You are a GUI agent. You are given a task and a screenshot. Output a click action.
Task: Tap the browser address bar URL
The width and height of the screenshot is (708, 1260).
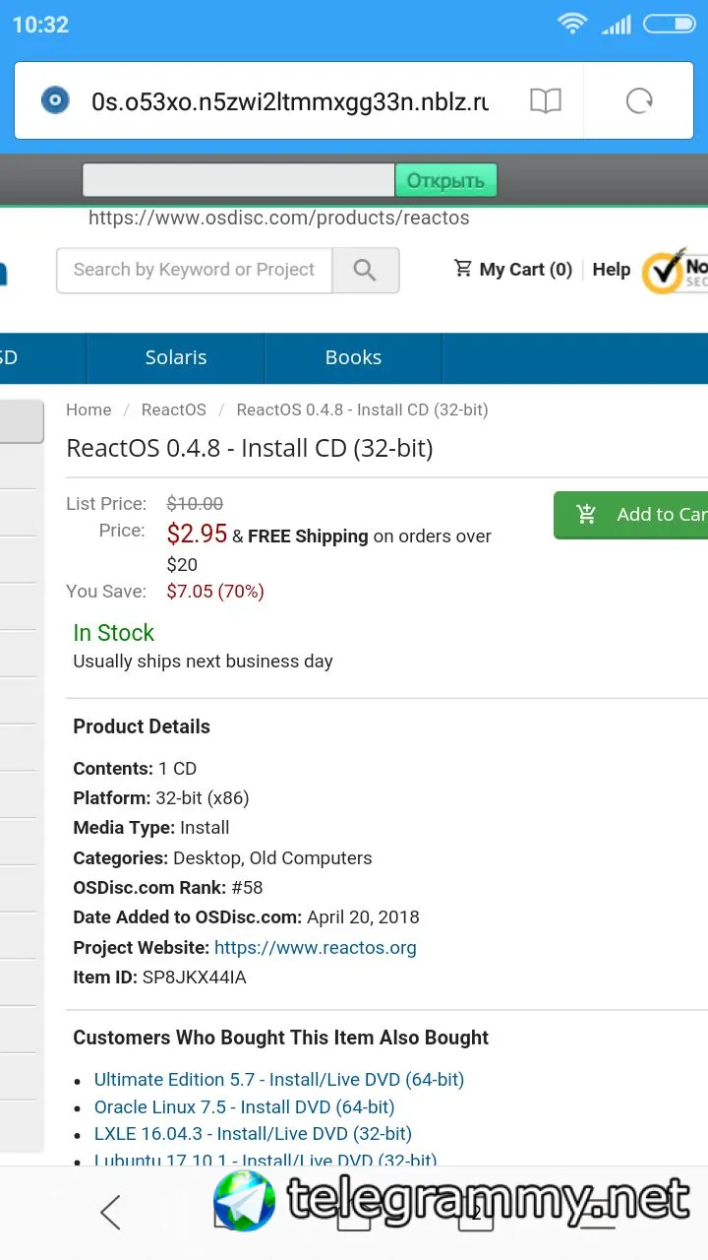coord(290,100)
